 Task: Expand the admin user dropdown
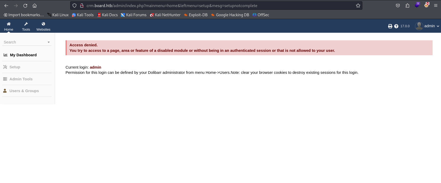(438, 26)
